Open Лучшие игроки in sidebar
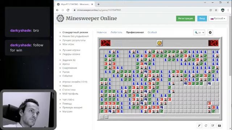 click(x=71, y=50)
